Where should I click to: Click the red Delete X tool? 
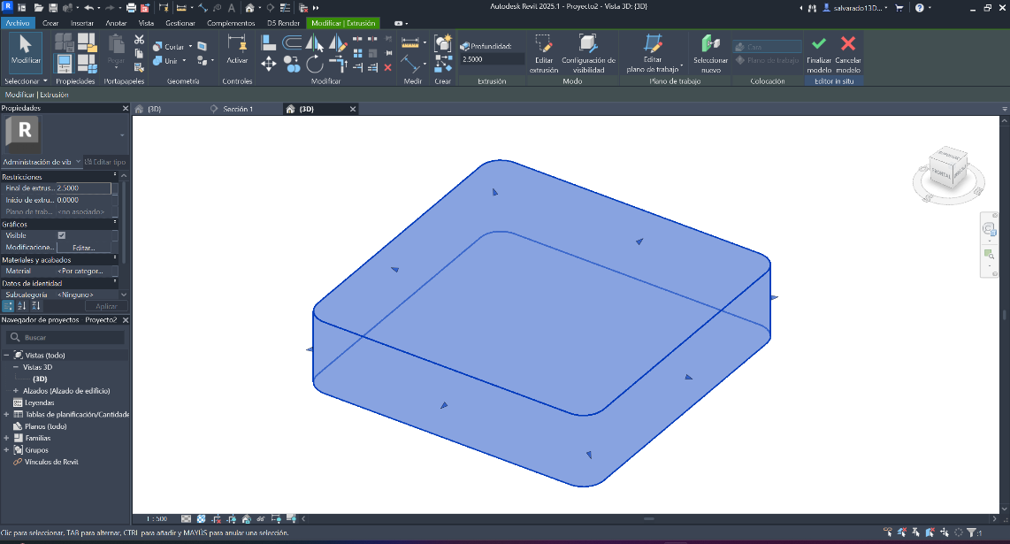click(x=387, y=67)
